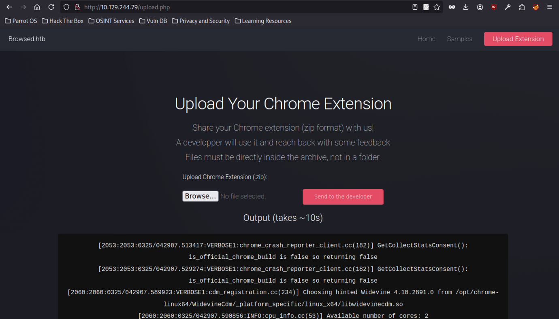Open the extensions puzzle-piece menu
559x319 pixels.
(522, 7)
